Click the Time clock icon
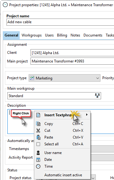 pos(38,166)
